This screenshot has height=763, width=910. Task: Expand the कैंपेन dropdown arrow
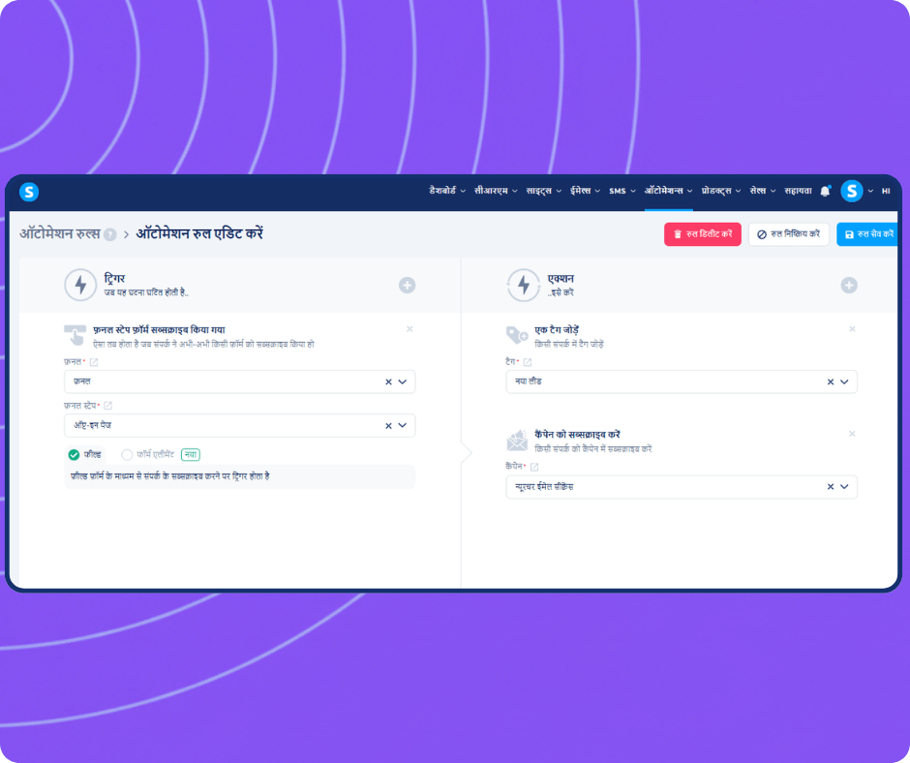click(x=844, y=487)
